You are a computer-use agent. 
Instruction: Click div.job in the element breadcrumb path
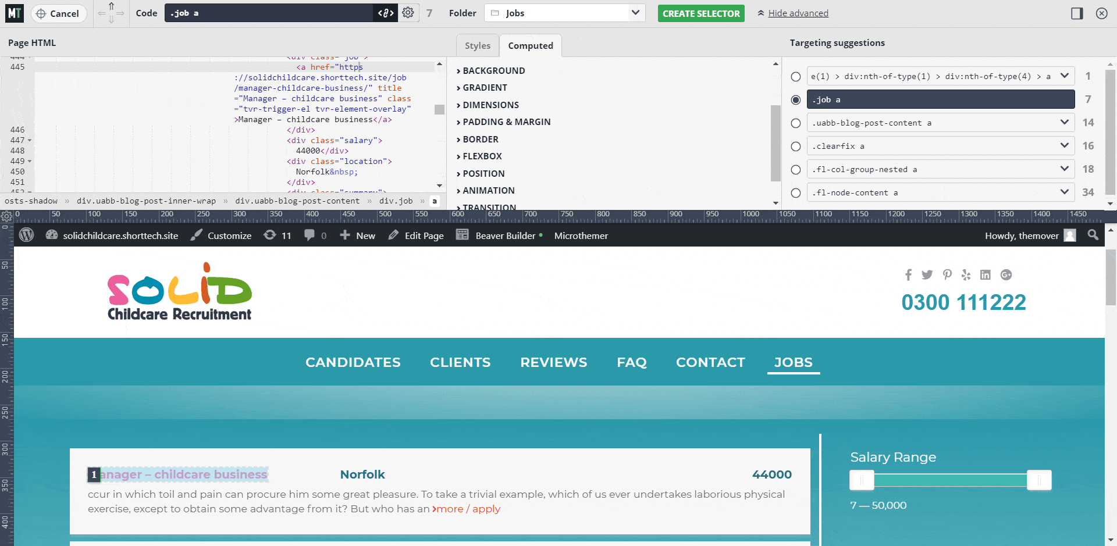tap(396, 201)
